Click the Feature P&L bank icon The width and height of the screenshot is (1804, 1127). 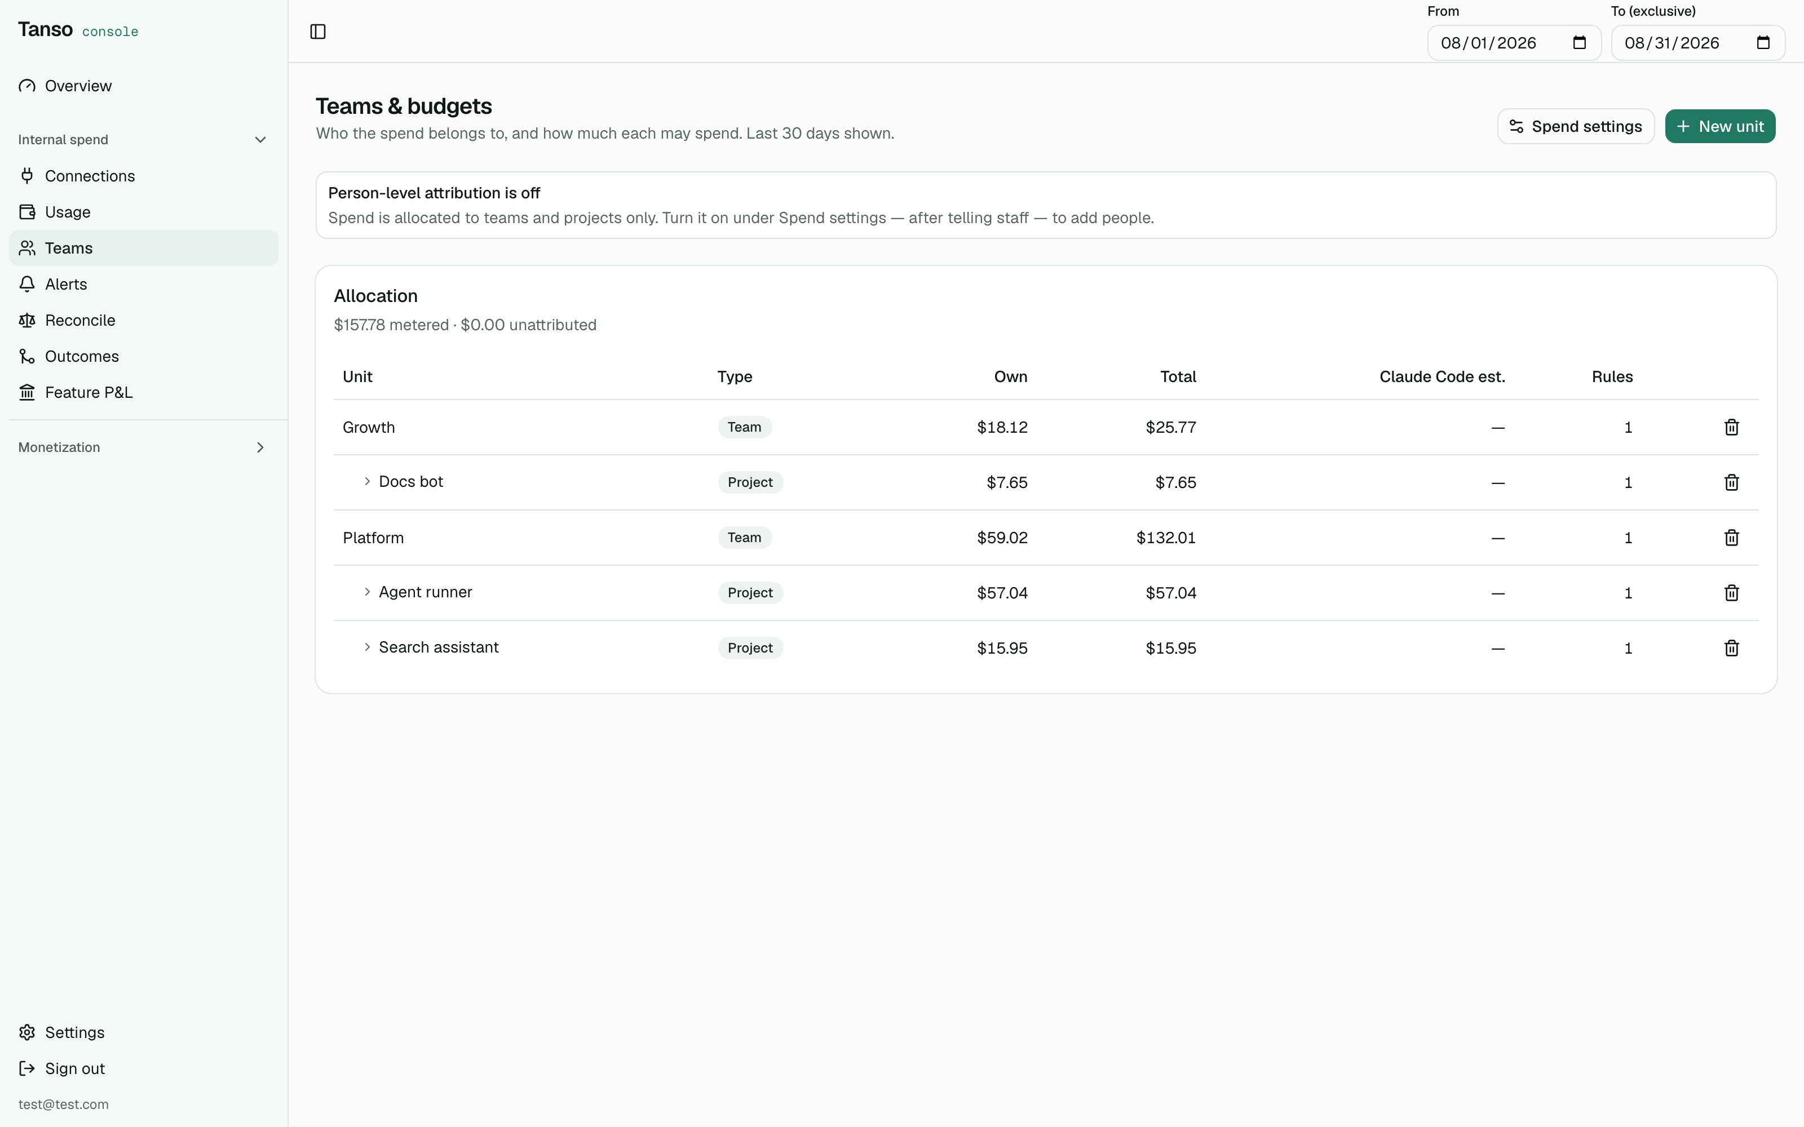27,392
